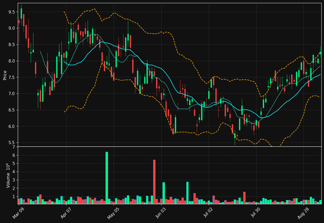Screen dimensions: 324x223
Task: Click the 'Price' axis title
Action: coord(5,75)
